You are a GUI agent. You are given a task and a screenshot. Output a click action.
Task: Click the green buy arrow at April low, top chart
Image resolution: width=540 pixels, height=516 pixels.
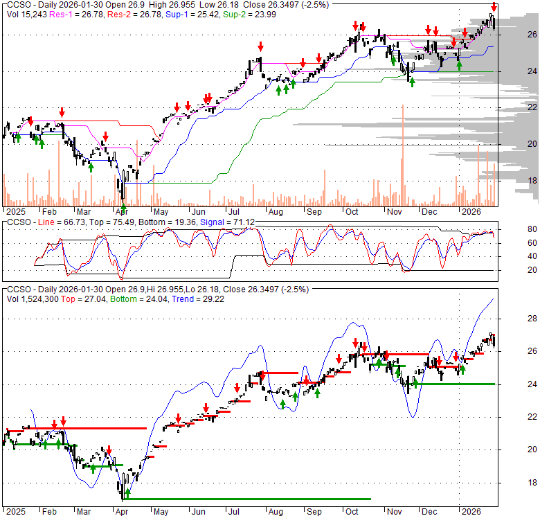click(123, 208)
